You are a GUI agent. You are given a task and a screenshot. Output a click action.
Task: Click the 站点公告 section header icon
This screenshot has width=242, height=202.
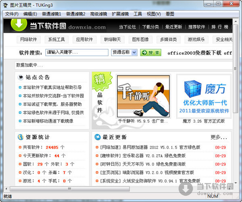(20, 77)
